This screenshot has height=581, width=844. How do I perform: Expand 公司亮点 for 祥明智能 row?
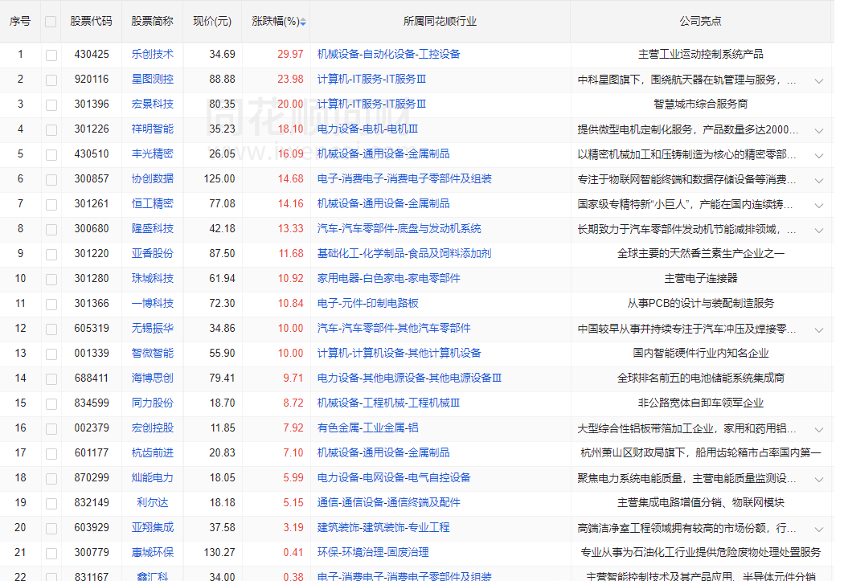819,131
